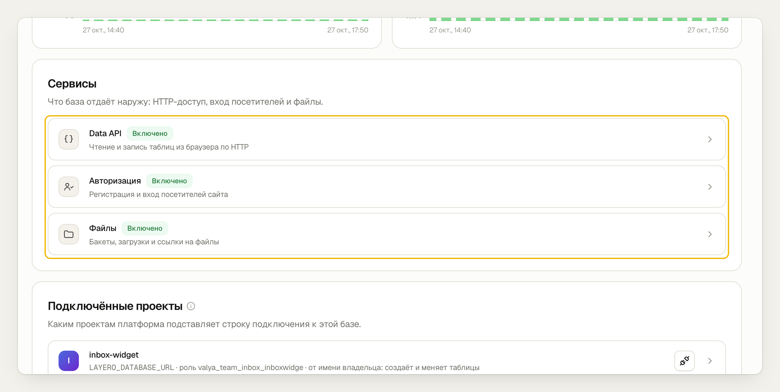Click the info icon beside Подключённые проекты
This screenshot has width=780, height=392.
point(191,306)
